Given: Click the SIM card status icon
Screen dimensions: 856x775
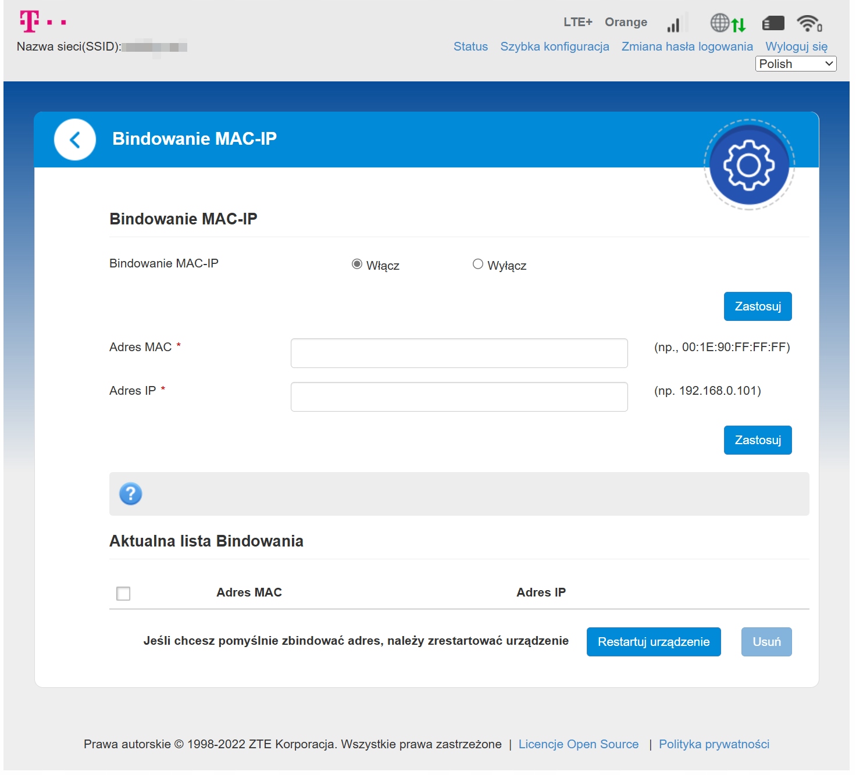Looking at the screenshot, I should 773,24.
